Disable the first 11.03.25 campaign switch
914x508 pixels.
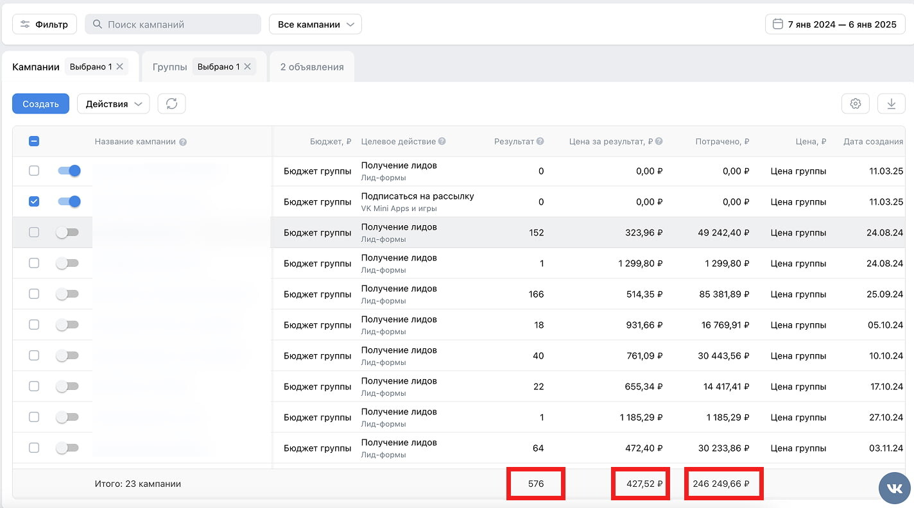tap(69, 171)
